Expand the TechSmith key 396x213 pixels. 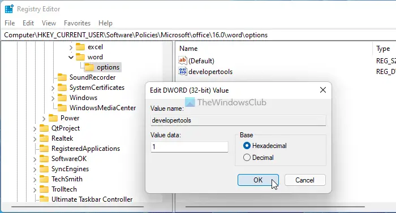(35, 180)
